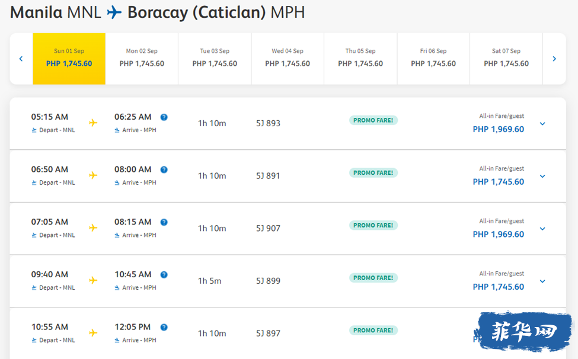Expand fare details for flight 5J 891
Image resolution: width=578 pixels, height=359 pixels.
pyautogui.click(x=542, y=177)
